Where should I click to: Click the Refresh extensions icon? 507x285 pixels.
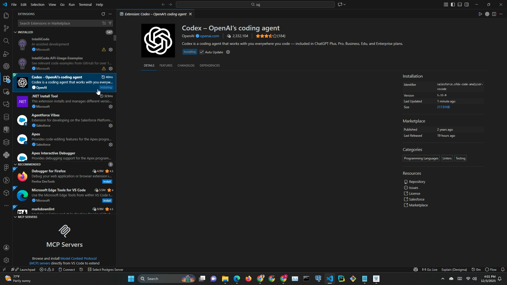point(103,14)
